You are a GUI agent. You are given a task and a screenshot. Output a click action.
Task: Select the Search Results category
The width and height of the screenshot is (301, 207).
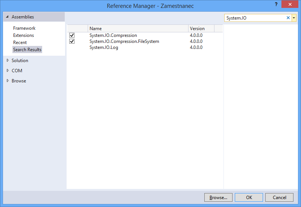tap(27, 50)
